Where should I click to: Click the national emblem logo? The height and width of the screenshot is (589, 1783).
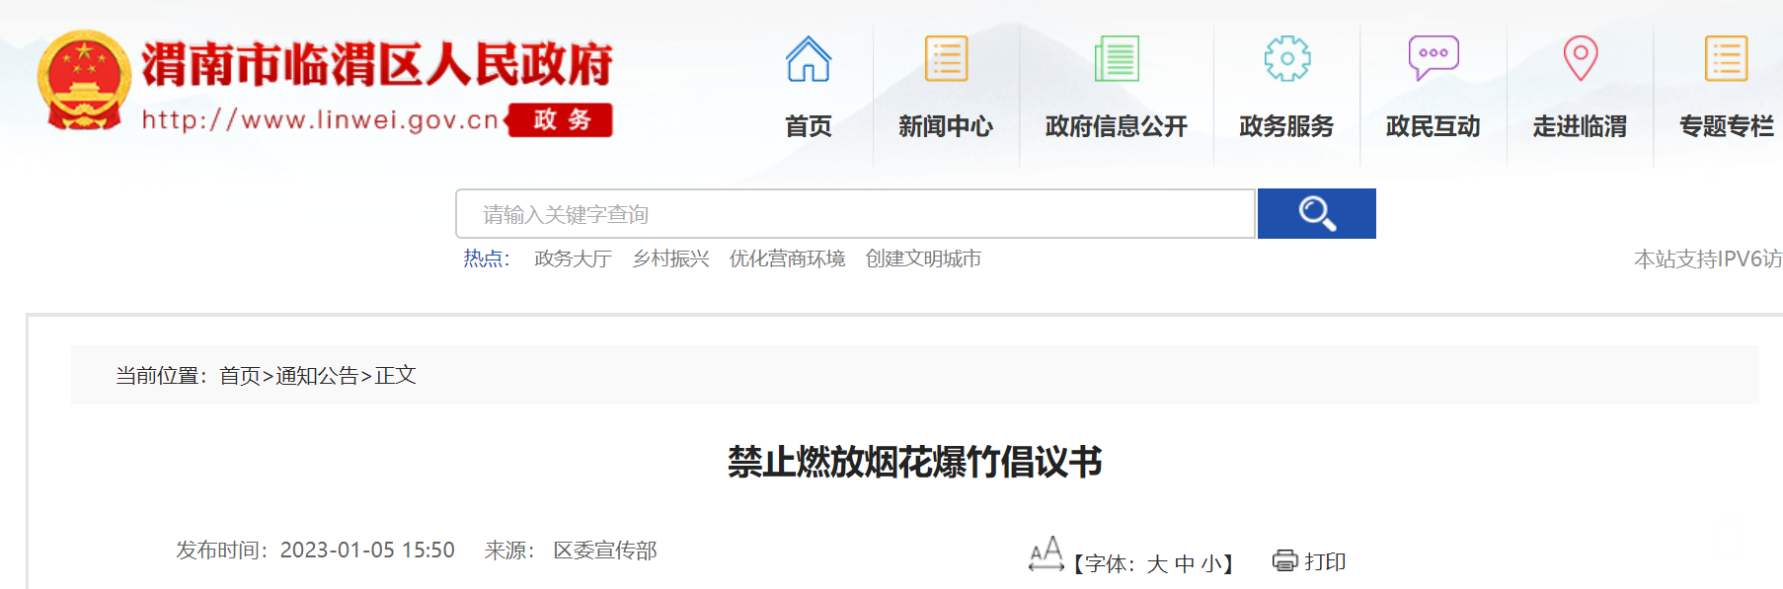[84, 81]
